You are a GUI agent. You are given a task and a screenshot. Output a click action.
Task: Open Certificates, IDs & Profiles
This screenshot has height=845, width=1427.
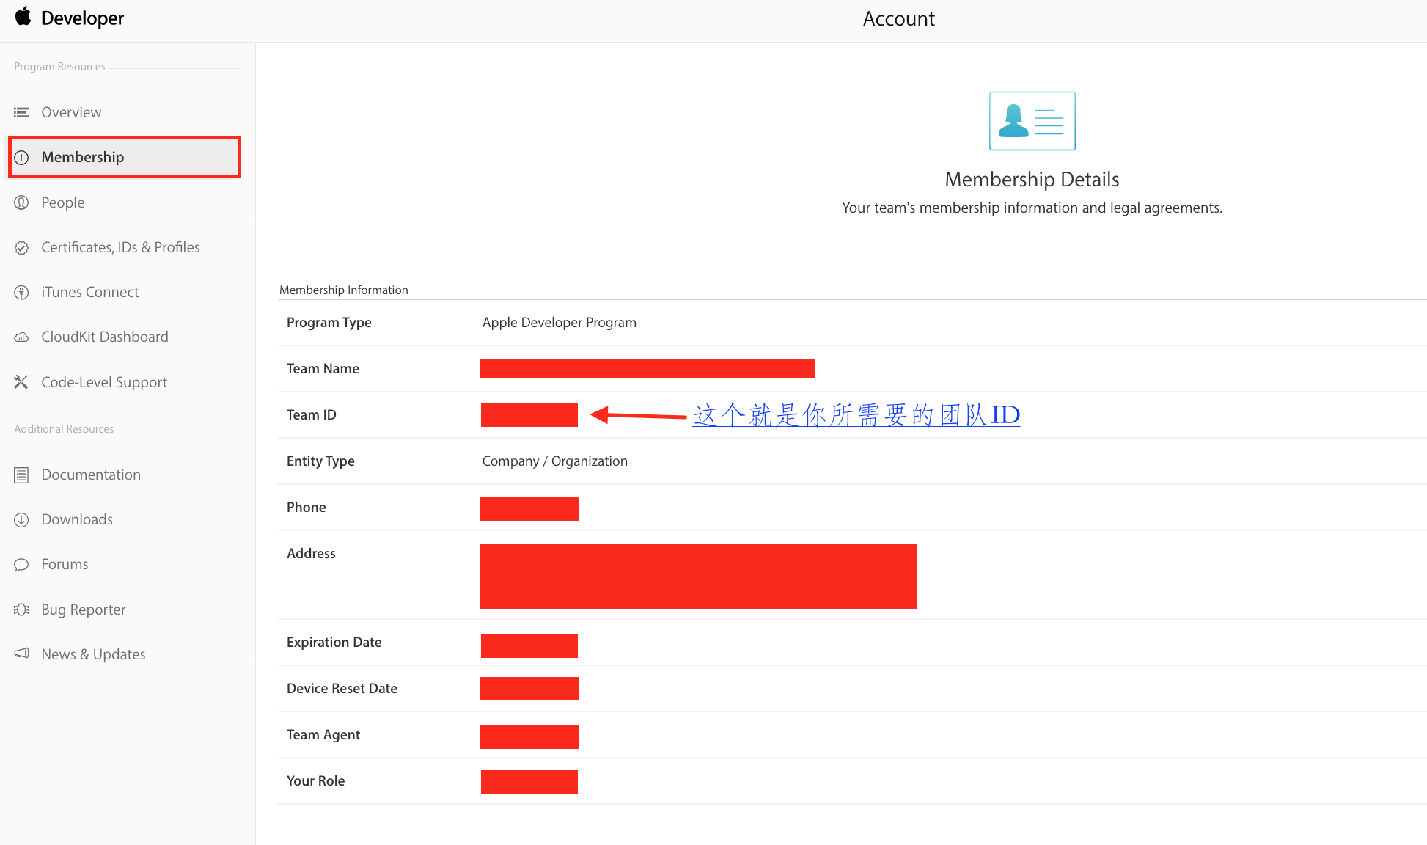120,247
